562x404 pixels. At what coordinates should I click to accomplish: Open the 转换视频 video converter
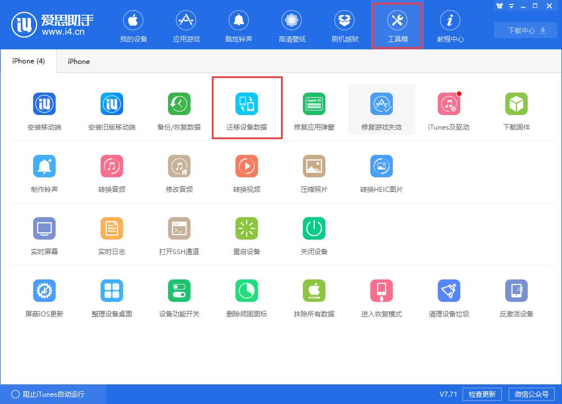pyautogui.click(x=247, y=172)
